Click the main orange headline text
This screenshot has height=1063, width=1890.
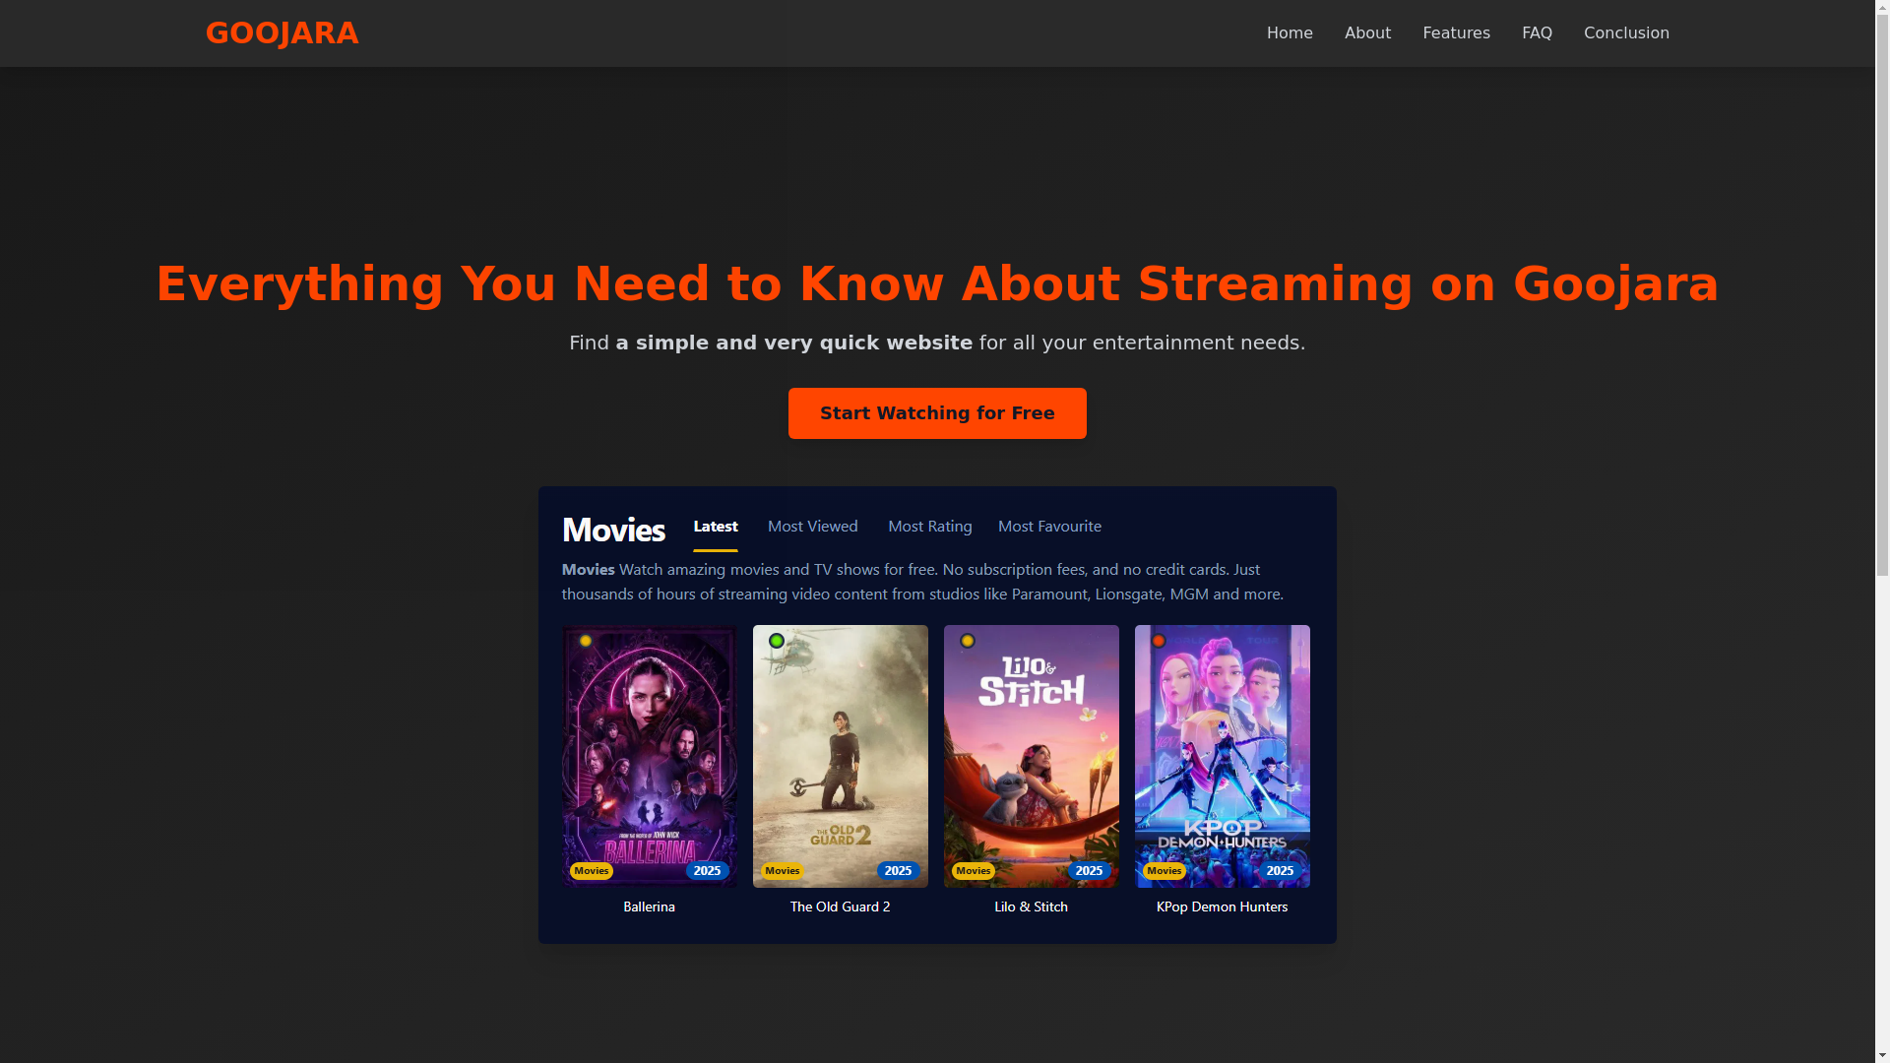(937, 284)
